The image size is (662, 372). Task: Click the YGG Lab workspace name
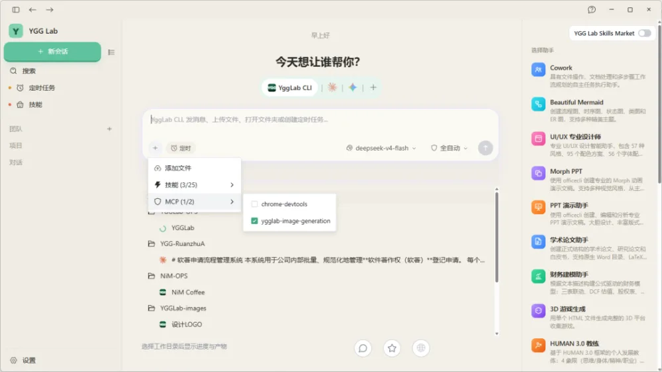tap(43, 31)
